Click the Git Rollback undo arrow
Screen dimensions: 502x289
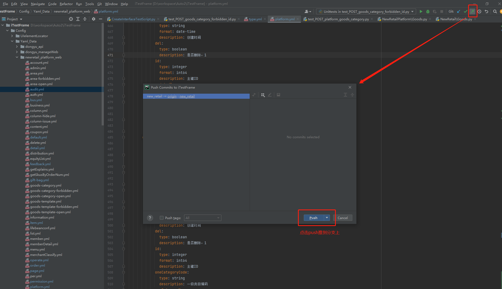tap(486, 11)
